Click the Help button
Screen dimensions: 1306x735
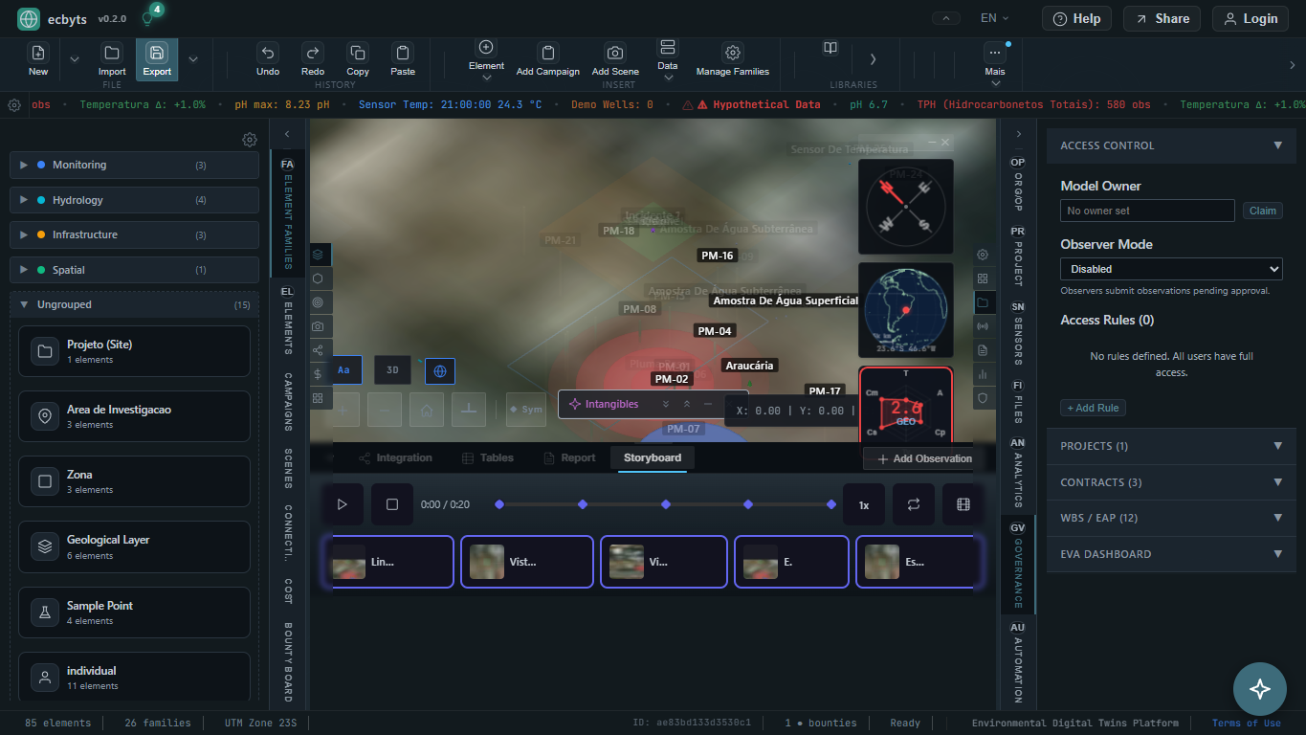pos(1076,18)
